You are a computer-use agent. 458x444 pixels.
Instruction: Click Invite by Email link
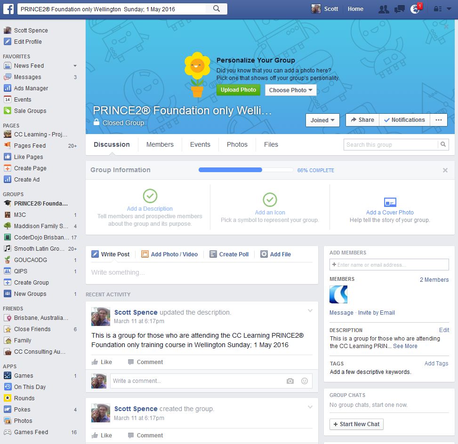(376, 313)
